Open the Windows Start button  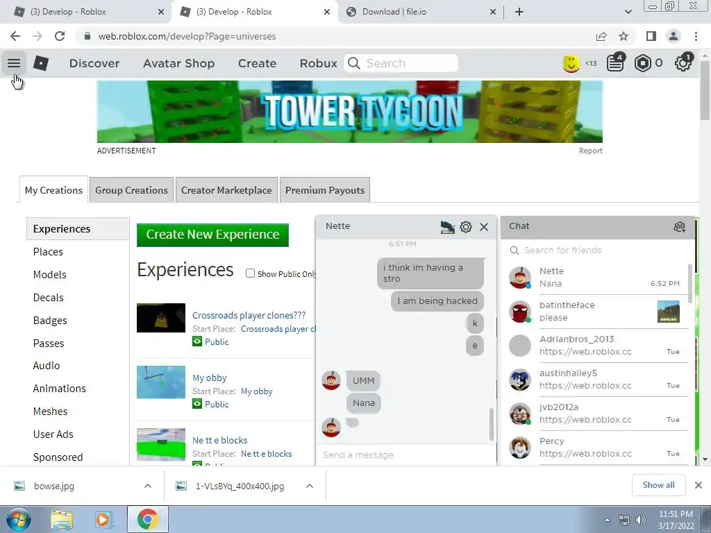click(x=18, y=519)
